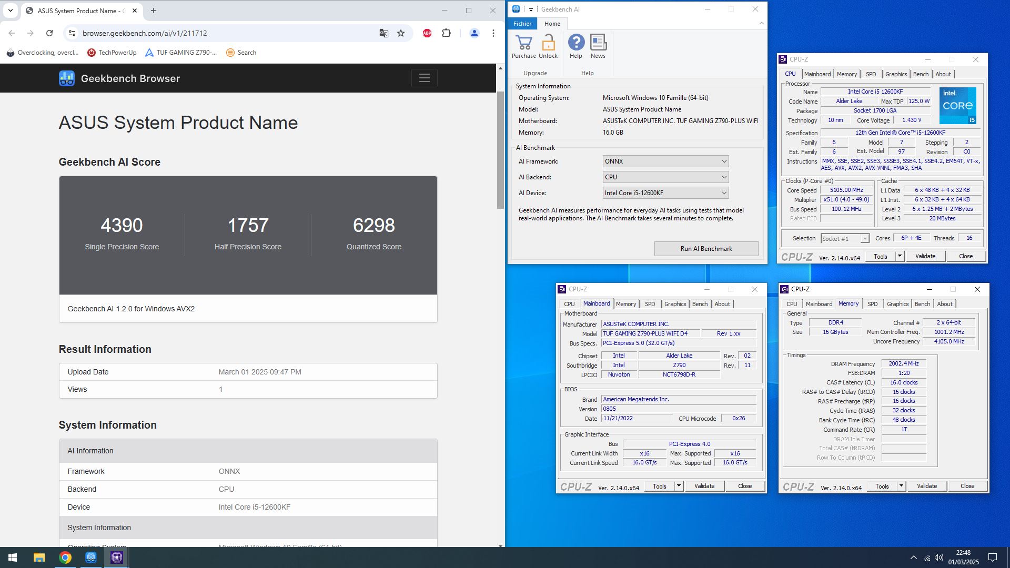1010x568 pixels.
Task: Click the Purchase cart icon in Geekbench AI
Action: tap(523, 43)
